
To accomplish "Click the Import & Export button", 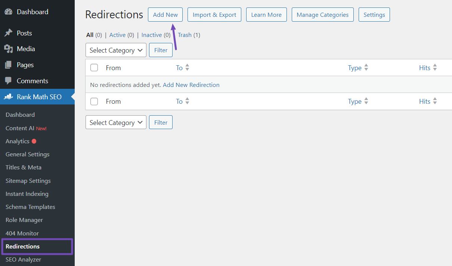I will click(214, 15).
